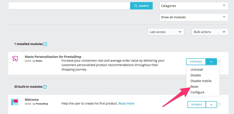Toggle the caret next to Upgrade
The image size is (234, 114).
tap(211, 62)
